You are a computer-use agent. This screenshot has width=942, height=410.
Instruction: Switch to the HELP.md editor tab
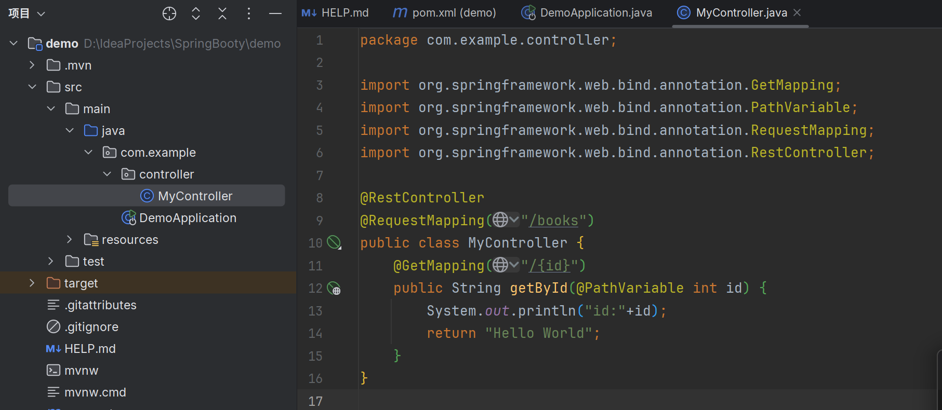coord(335,13)
